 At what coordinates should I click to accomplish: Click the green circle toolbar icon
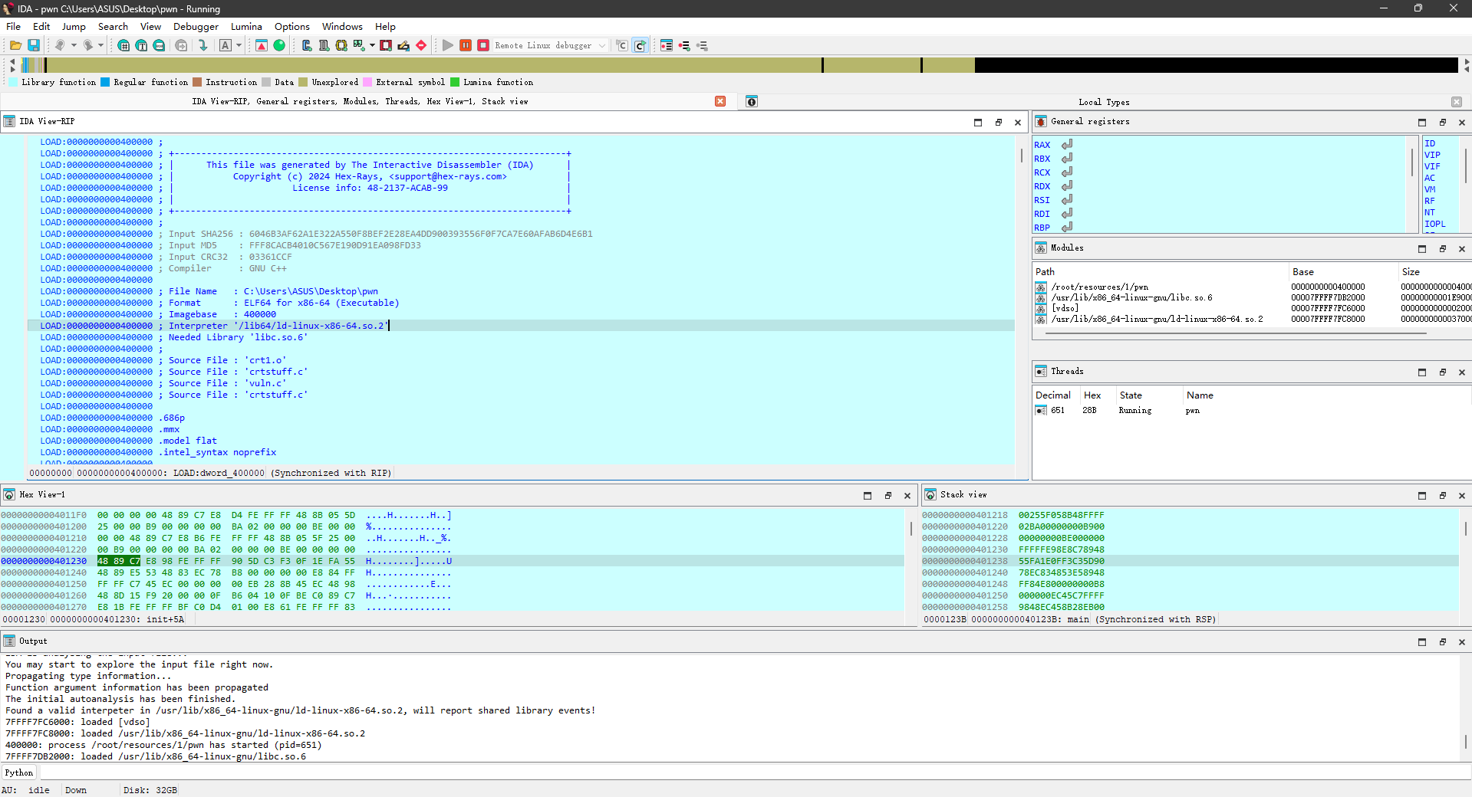pos(279,46)
